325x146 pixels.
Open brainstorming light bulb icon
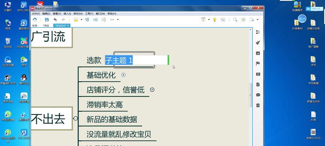[x=215, y=20]
